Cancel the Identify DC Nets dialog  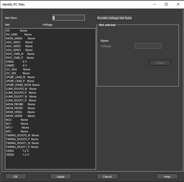point(107,176)
